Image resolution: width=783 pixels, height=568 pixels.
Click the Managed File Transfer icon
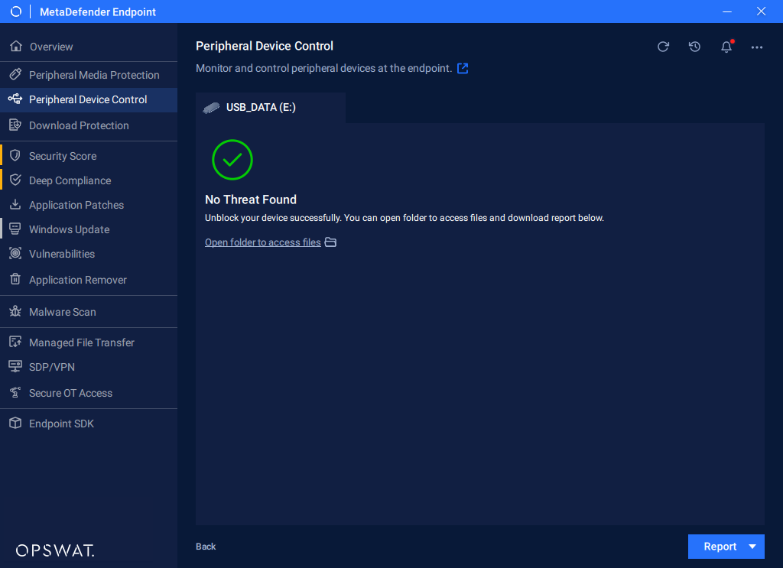click(x=15, y=342)
